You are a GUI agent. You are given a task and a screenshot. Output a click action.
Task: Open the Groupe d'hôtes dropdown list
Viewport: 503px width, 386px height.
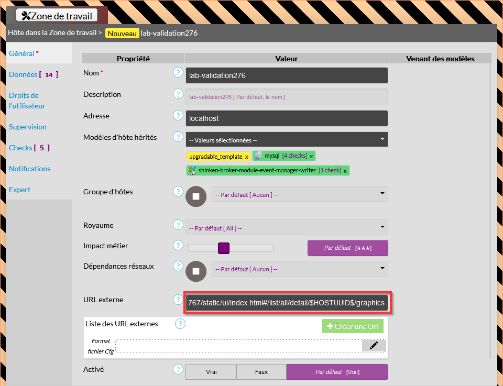click(300, 194)
